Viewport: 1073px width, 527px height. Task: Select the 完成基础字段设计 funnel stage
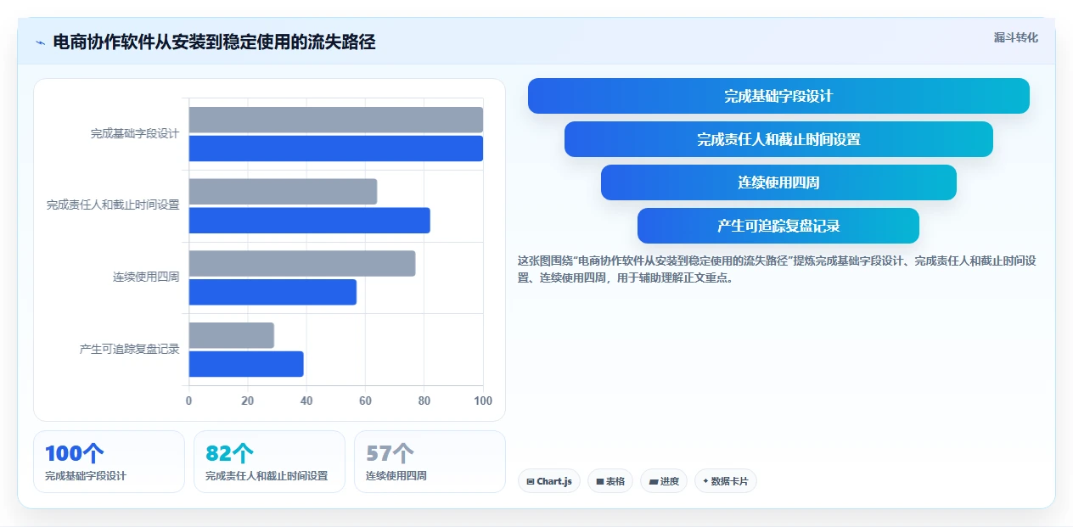(x=778, y=96)
